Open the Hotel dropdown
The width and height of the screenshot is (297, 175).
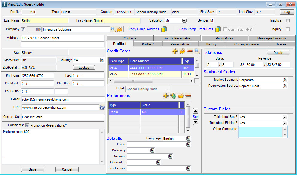point(148,89)
